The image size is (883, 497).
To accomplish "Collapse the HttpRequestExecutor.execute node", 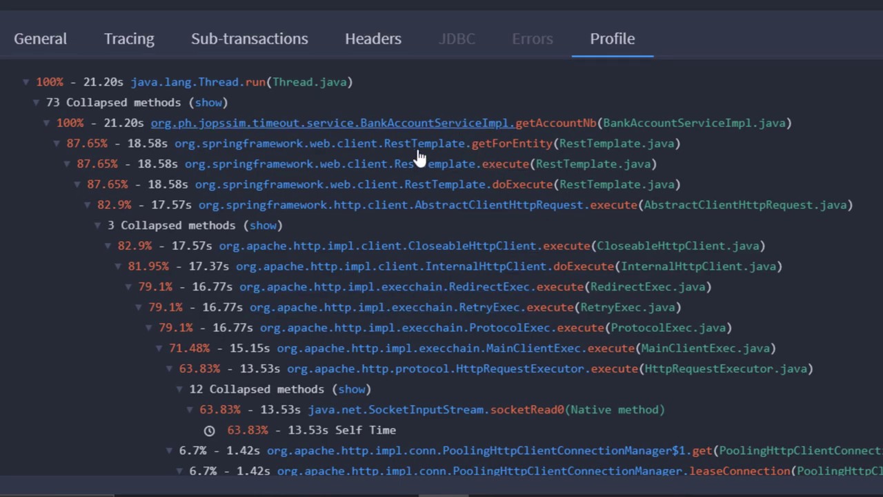I will (169, 369).
